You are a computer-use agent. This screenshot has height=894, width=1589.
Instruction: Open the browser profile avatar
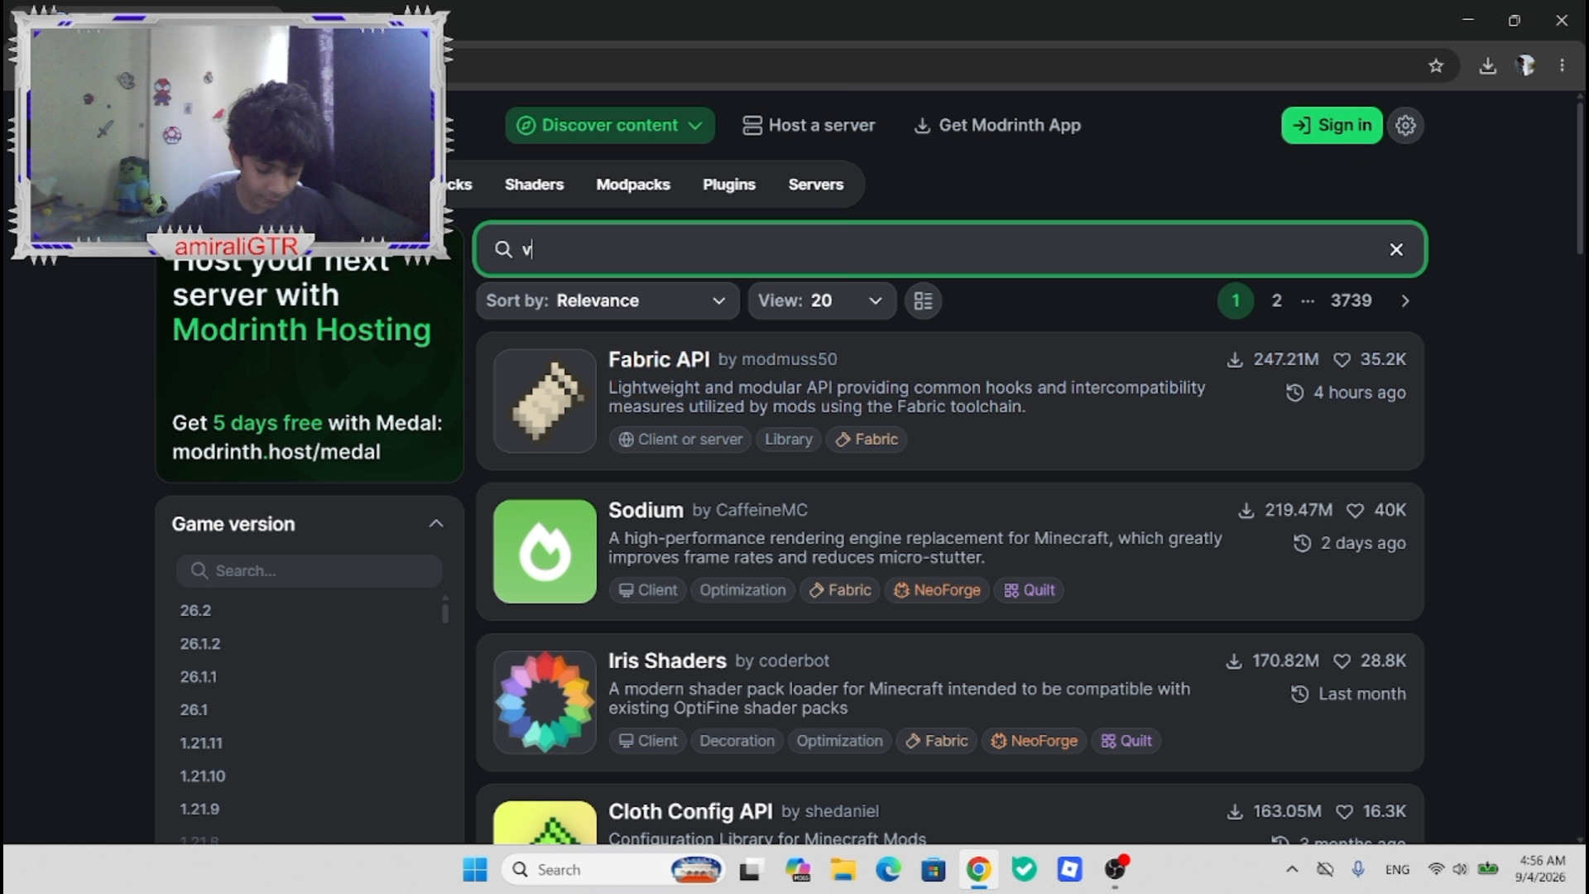click(x=1525, y=65)
